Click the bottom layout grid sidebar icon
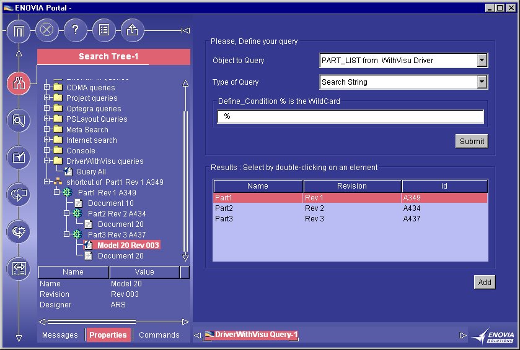Screen dimensions: 520x350 pos(19,268)
